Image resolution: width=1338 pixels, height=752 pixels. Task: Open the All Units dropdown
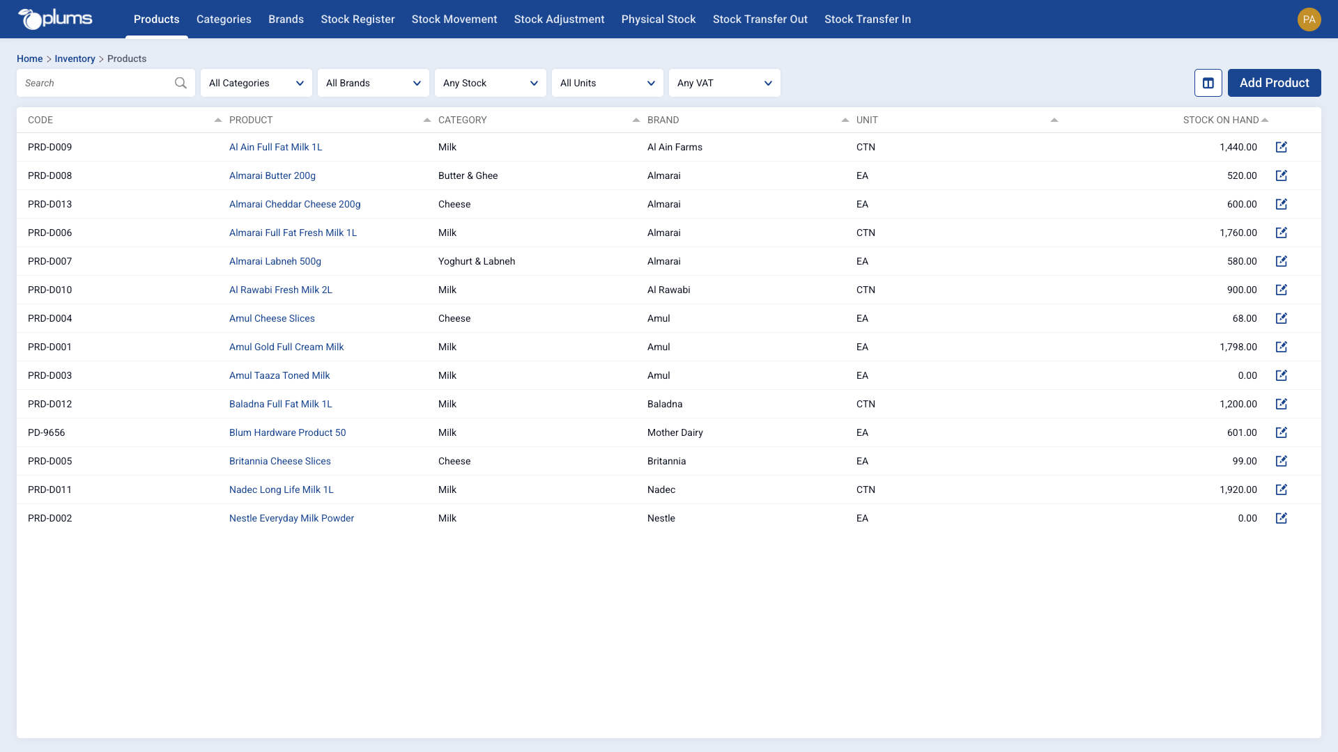(x=608, y=83)
